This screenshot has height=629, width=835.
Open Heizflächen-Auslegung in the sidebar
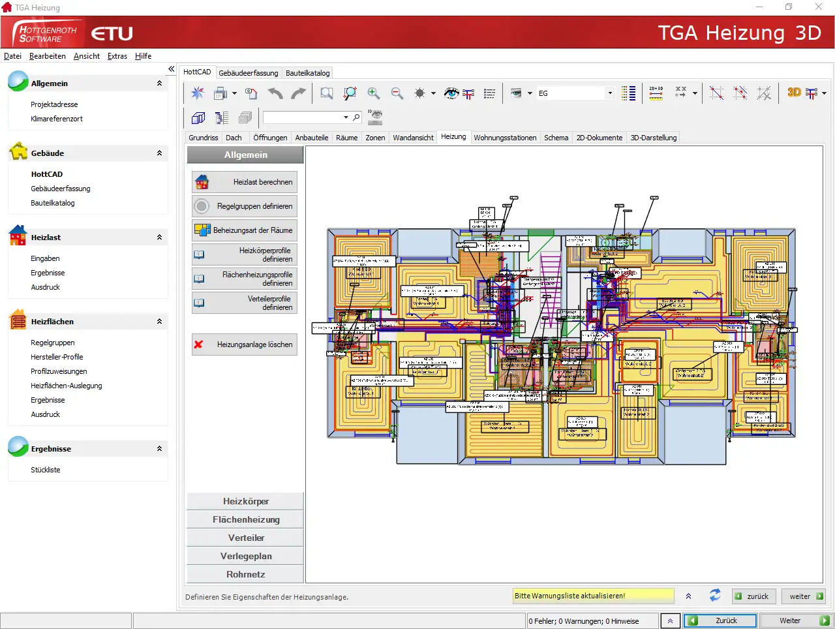[x=66, y=386]
